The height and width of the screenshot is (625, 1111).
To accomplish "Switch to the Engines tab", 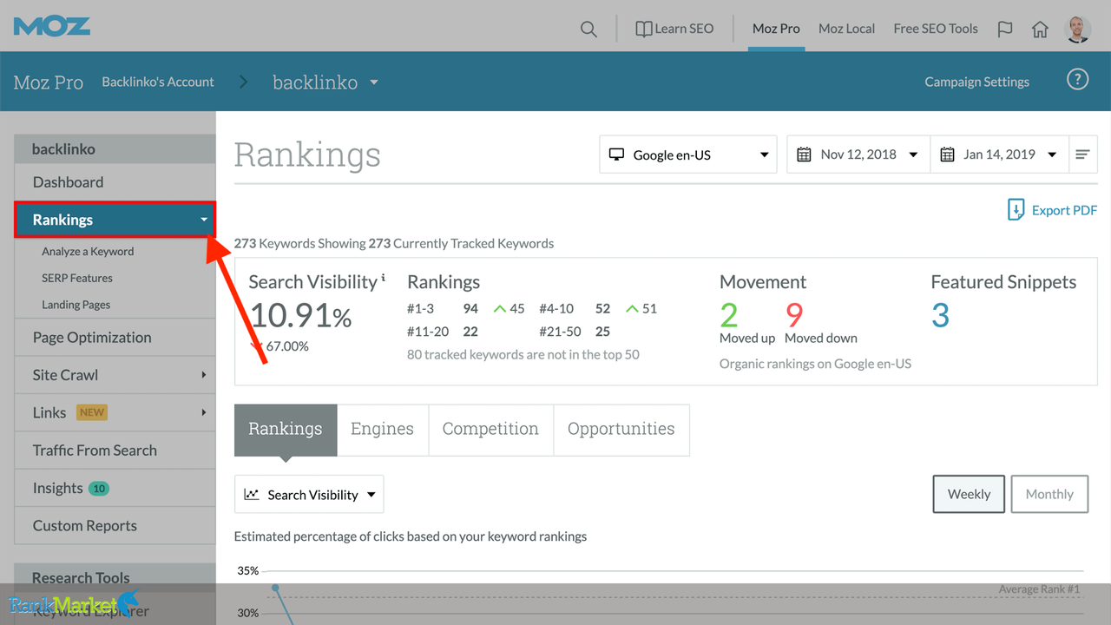I will click(x=383, y=430).
